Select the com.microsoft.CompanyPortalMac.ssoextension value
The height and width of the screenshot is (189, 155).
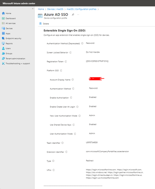107,151
